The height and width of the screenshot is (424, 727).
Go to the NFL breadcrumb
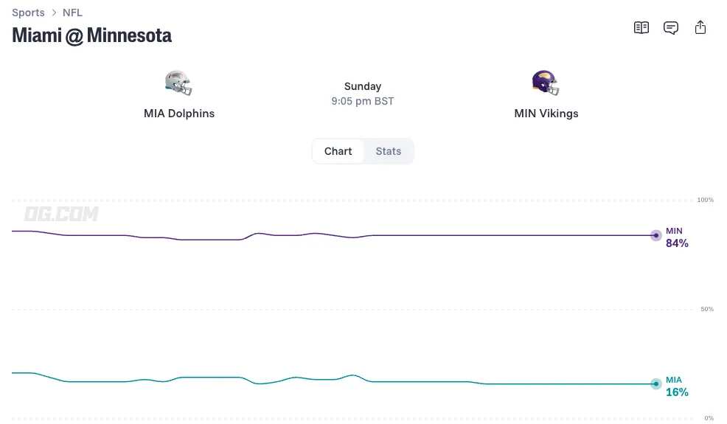[x=72, y=13]
